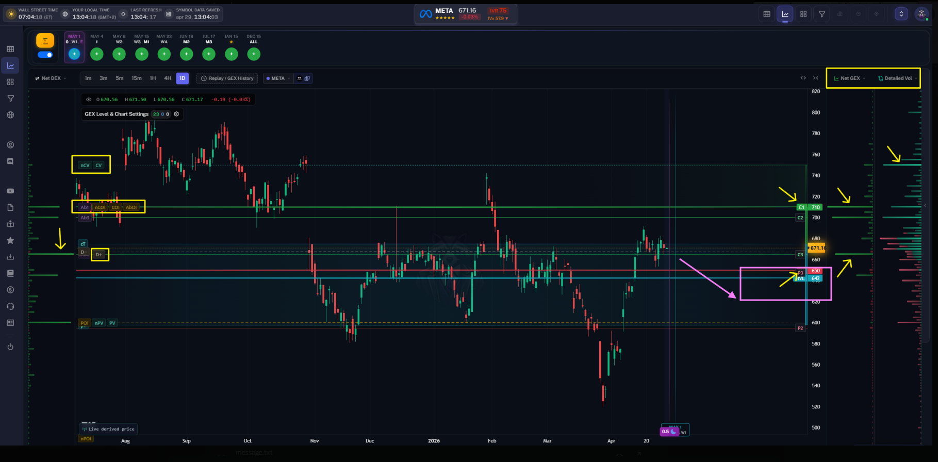Toggle the MAY 8 W2 expiration circle
Viewport: 938px width, 462px height.
click(x=119, y=54)
